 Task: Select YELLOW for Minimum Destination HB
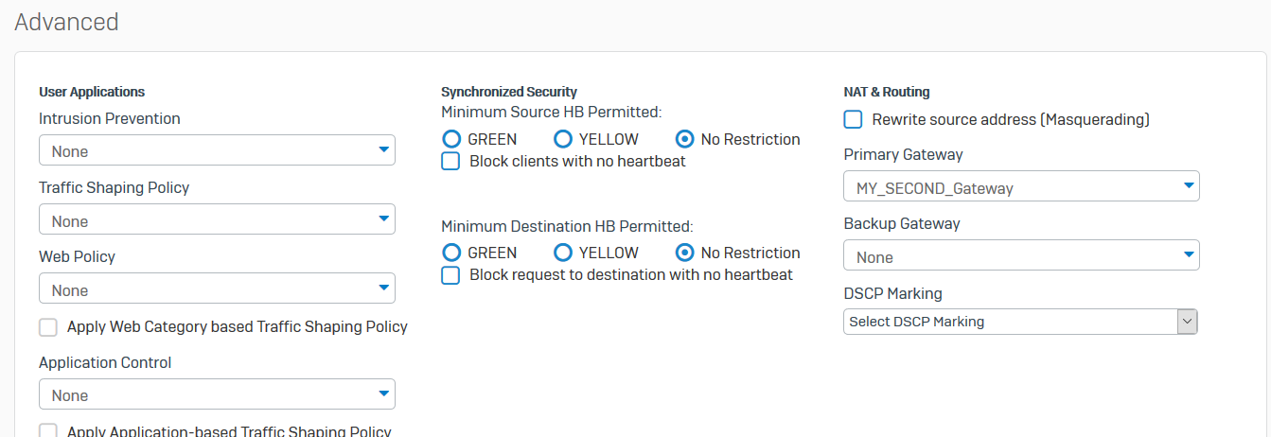[x=563, y=253]
